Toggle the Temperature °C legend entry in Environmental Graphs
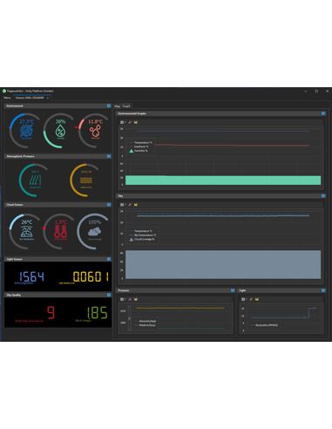332x429 pixels. coord(141,143)
